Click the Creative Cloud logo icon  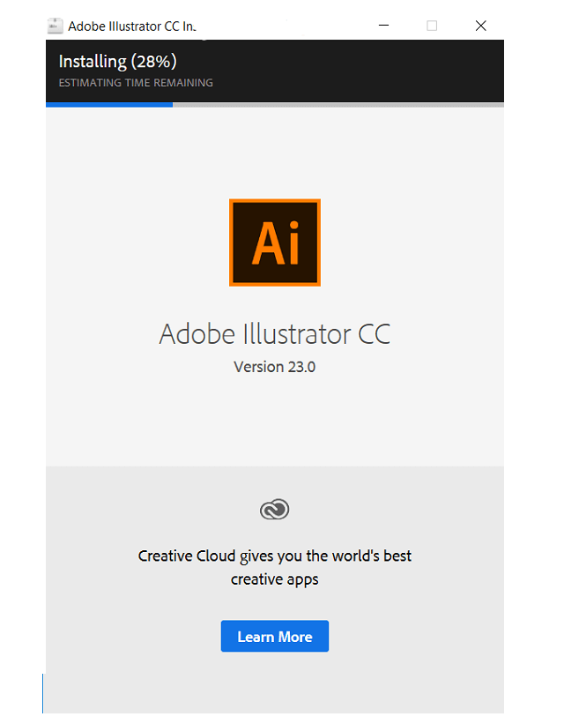[275, 510]
